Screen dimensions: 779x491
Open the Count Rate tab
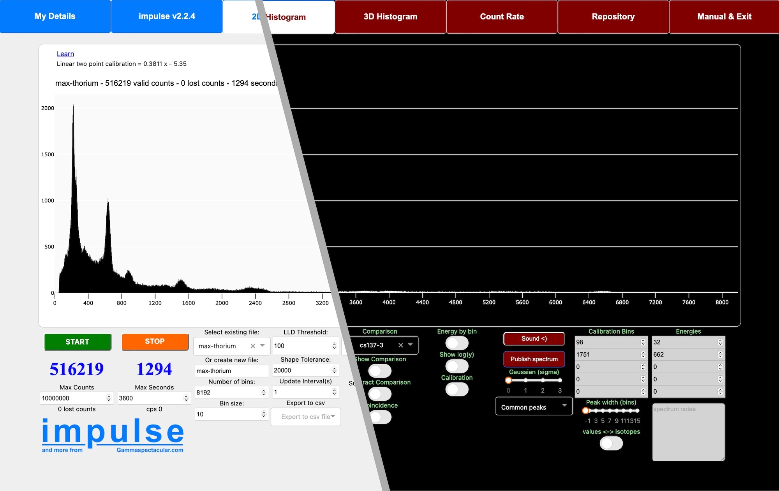502,17
